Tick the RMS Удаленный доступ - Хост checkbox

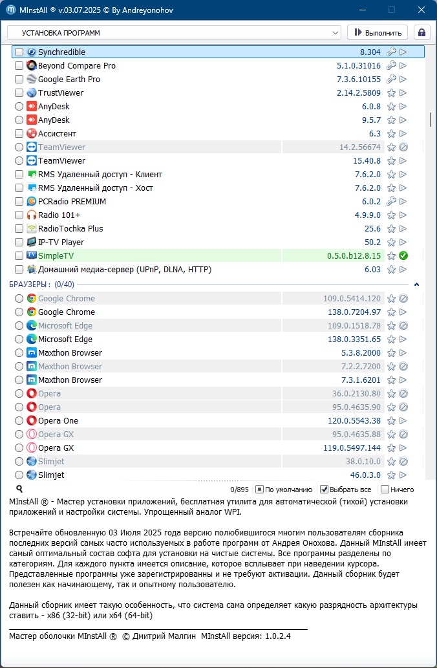tap(19, 188)
